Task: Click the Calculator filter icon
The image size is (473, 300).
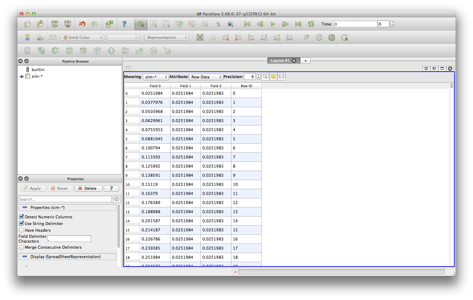Action: [x=27, y=51]
